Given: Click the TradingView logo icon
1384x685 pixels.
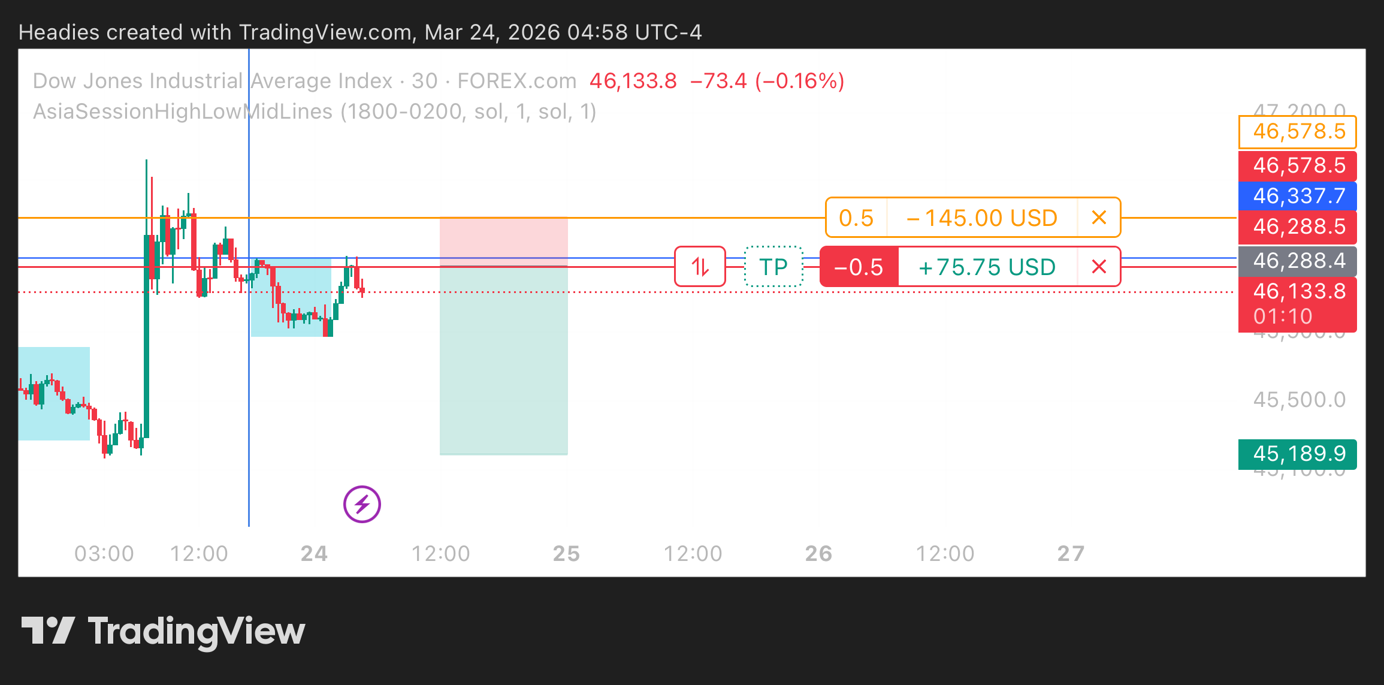Looking at the screenshot, I should (x=48, y=630).
